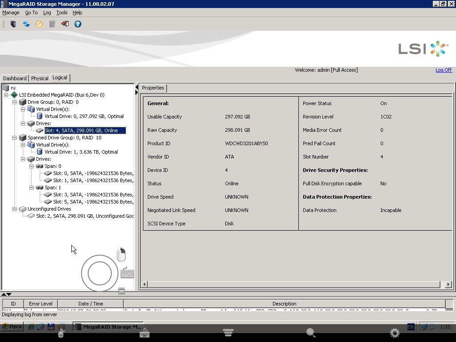Collapse the Span: 1 tree node
456x342 pixels.
[x=32, y=187]
